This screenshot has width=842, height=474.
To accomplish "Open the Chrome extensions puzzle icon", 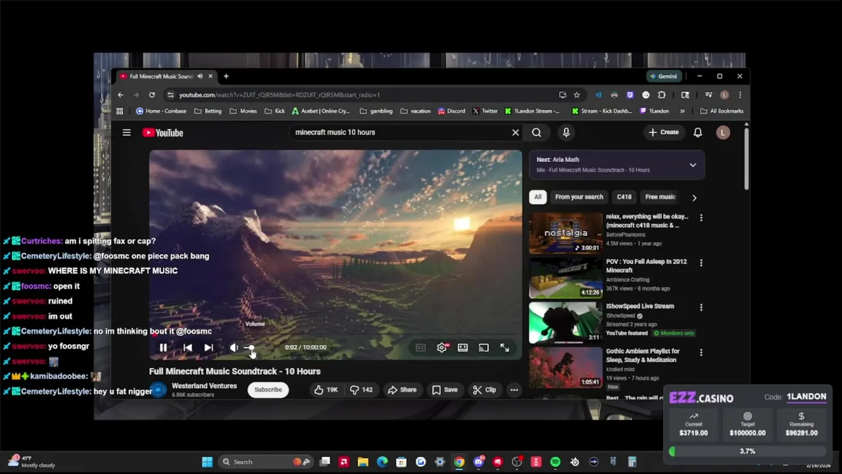I will pos(662,95).
